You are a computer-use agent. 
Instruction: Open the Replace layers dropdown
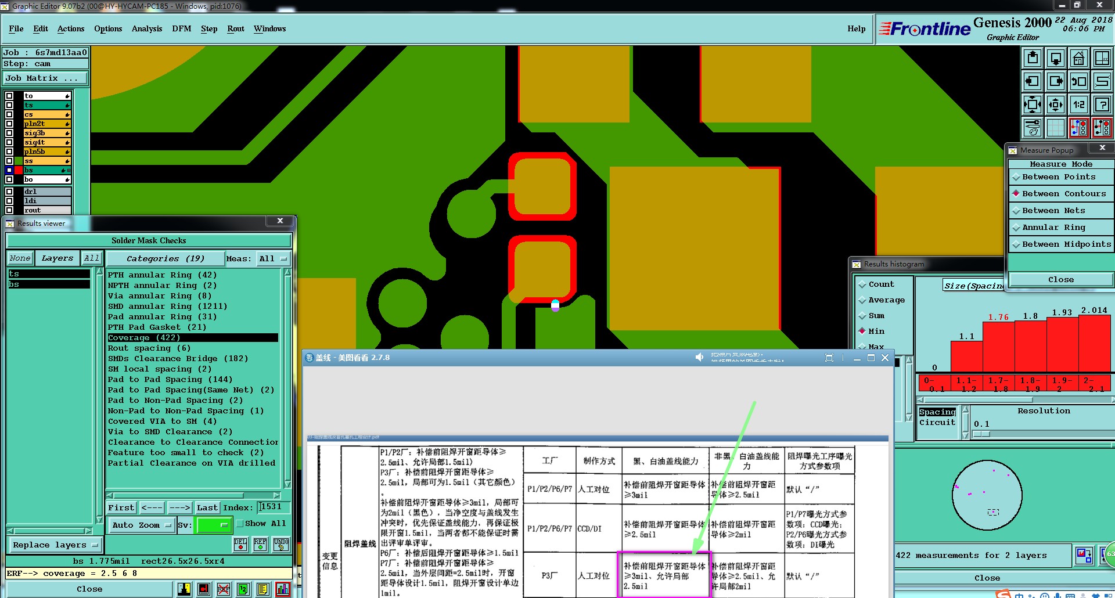pyautogui.click(x=55, y=545)
